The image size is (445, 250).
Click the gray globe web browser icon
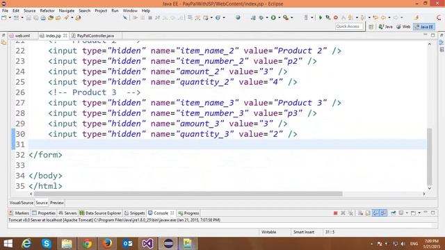point(238,17)
